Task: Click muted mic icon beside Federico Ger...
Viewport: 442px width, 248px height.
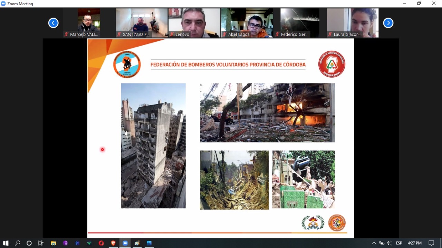Action: 277,34
